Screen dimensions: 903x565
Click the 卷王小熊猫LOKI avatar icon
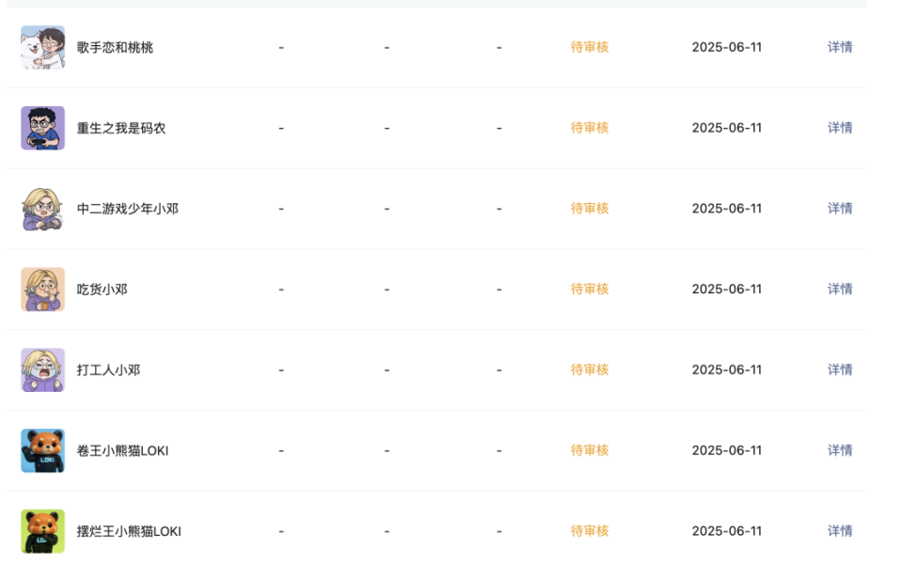(42, 450)
